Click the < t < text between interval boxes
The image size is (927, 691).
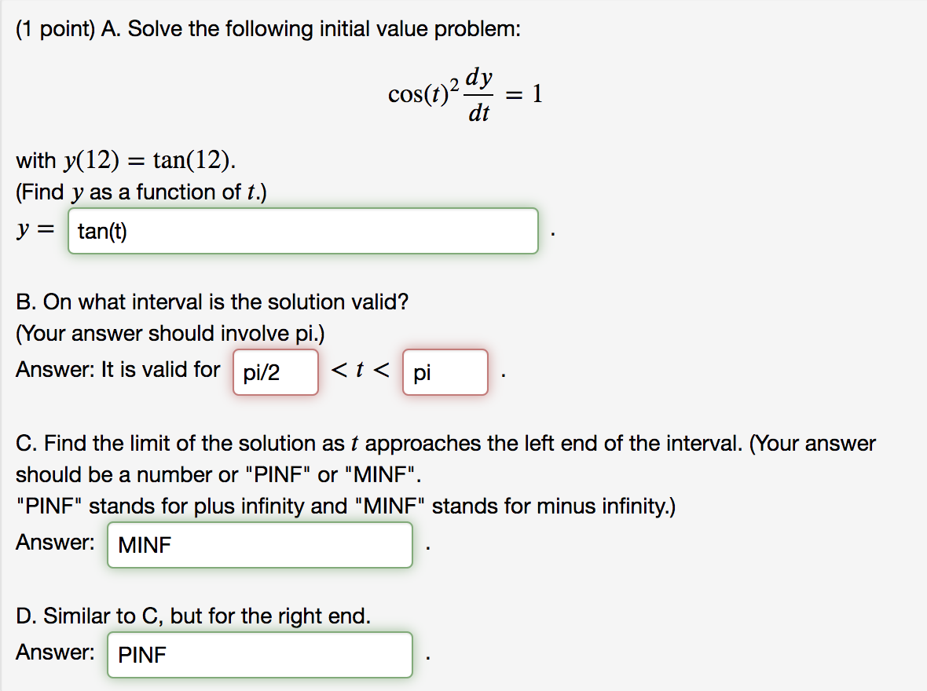[360, 369]
